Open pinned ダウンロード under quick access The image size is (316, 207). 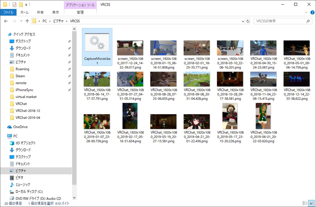coord(23,48)
